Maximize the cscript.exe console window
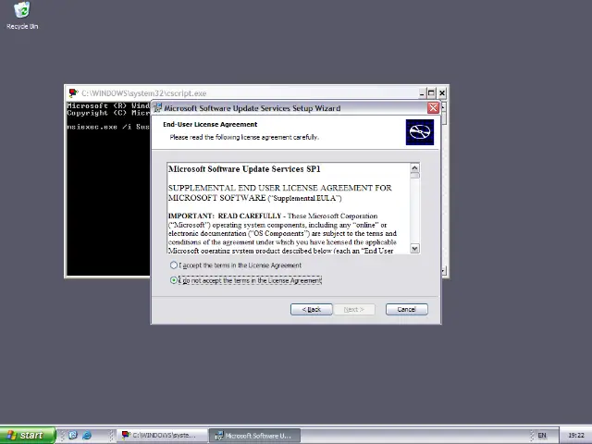592x444 pixels. (x=431, y=92)
